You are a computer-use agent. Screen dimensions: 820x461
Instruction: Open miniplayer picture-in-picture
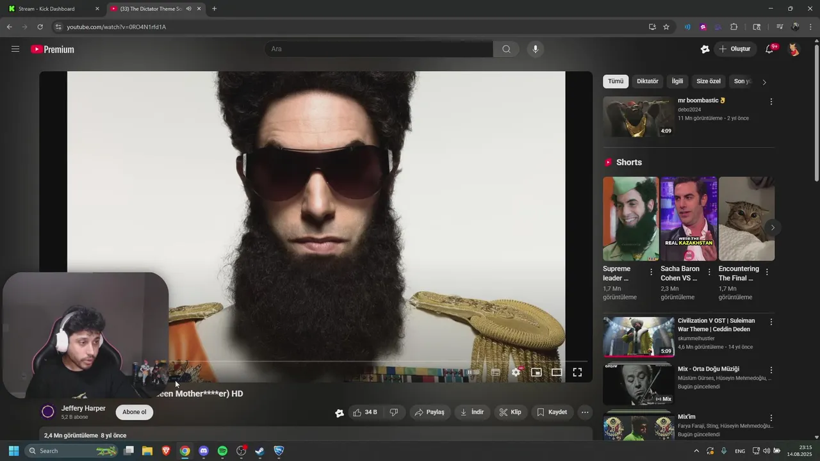(536, 372)
